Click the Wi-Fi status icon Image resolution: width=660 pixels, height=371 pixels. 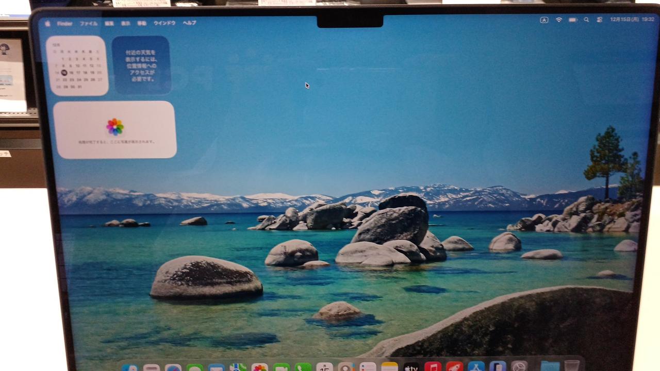coord(558,20)
